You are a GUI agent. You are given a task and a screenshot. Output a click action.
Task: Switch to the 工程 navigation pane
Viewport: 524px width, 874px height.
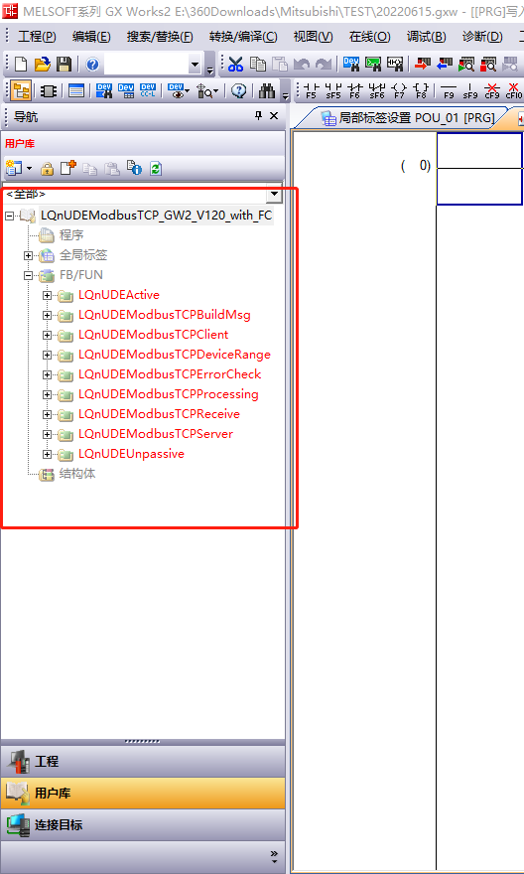click(x=143, y=762)
